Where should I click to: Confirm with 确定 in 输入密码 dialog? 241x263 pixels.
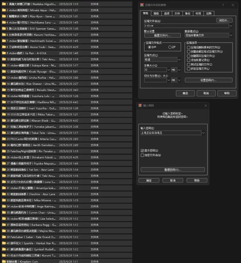(149, 180)
